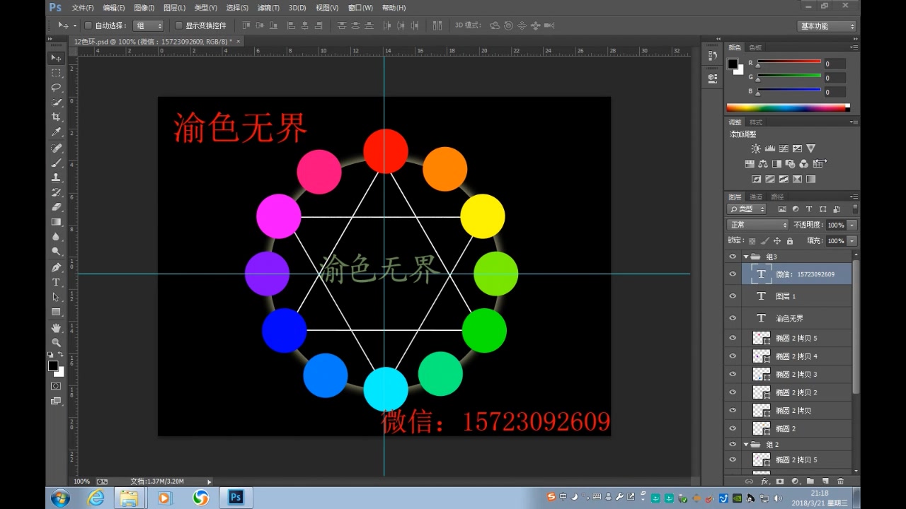
Task: Activate the Zoom tool
Action: pyautogui.click(x=57, y=342)
